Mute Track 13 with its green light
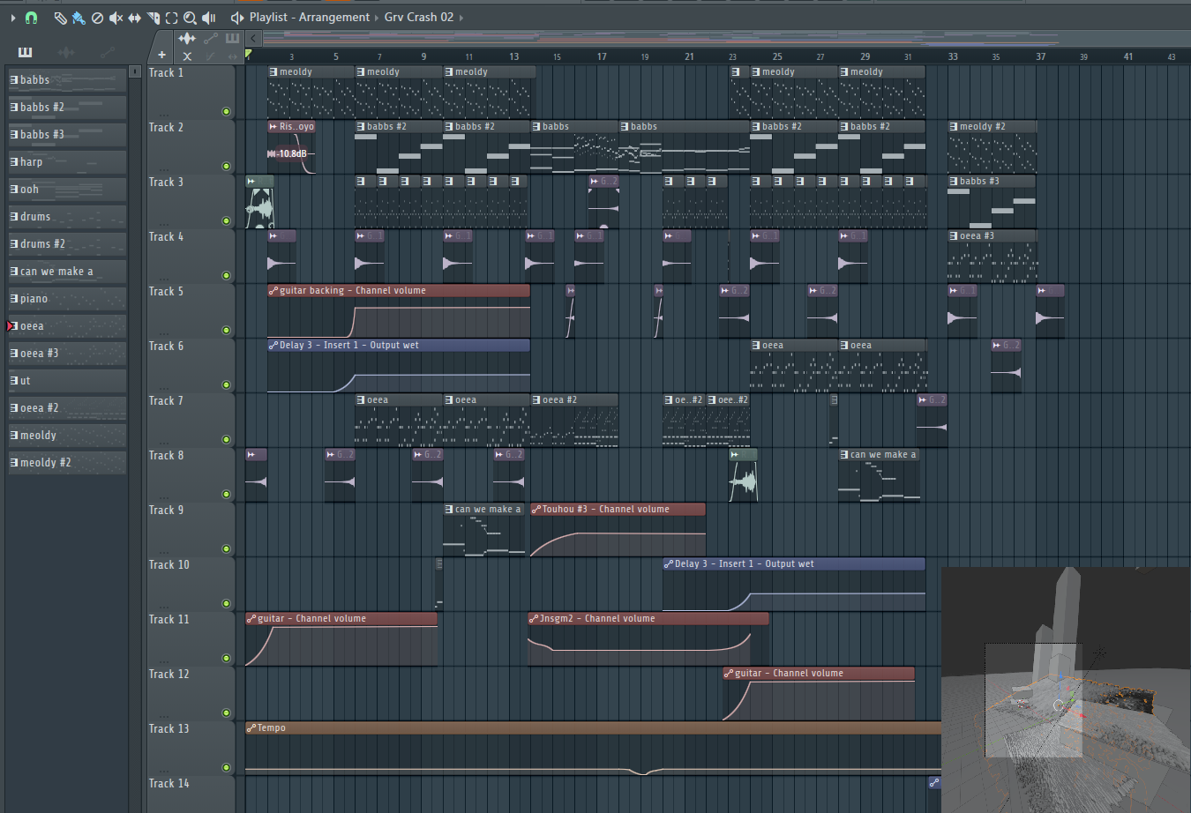 (226, 767)
